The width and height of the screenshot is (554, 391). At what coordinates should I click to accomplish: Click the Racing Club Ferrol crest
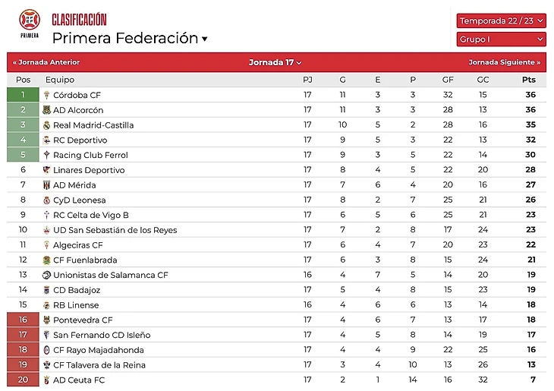[x=46, y=156]
